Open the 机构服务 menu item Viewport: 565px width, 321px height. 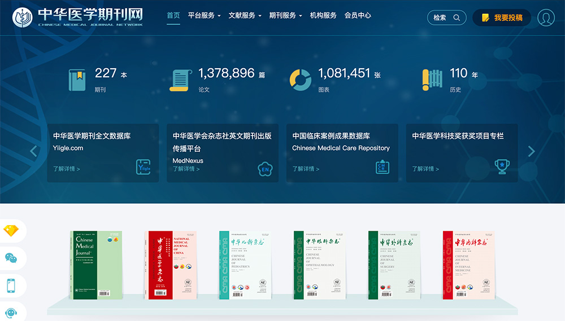click(323, 15)
